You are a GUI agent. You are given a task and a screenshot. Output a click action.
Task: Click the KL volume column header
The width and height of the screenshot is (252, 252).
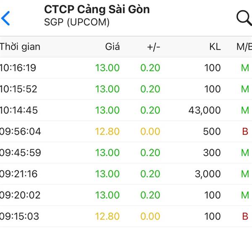tap(215, 47)
